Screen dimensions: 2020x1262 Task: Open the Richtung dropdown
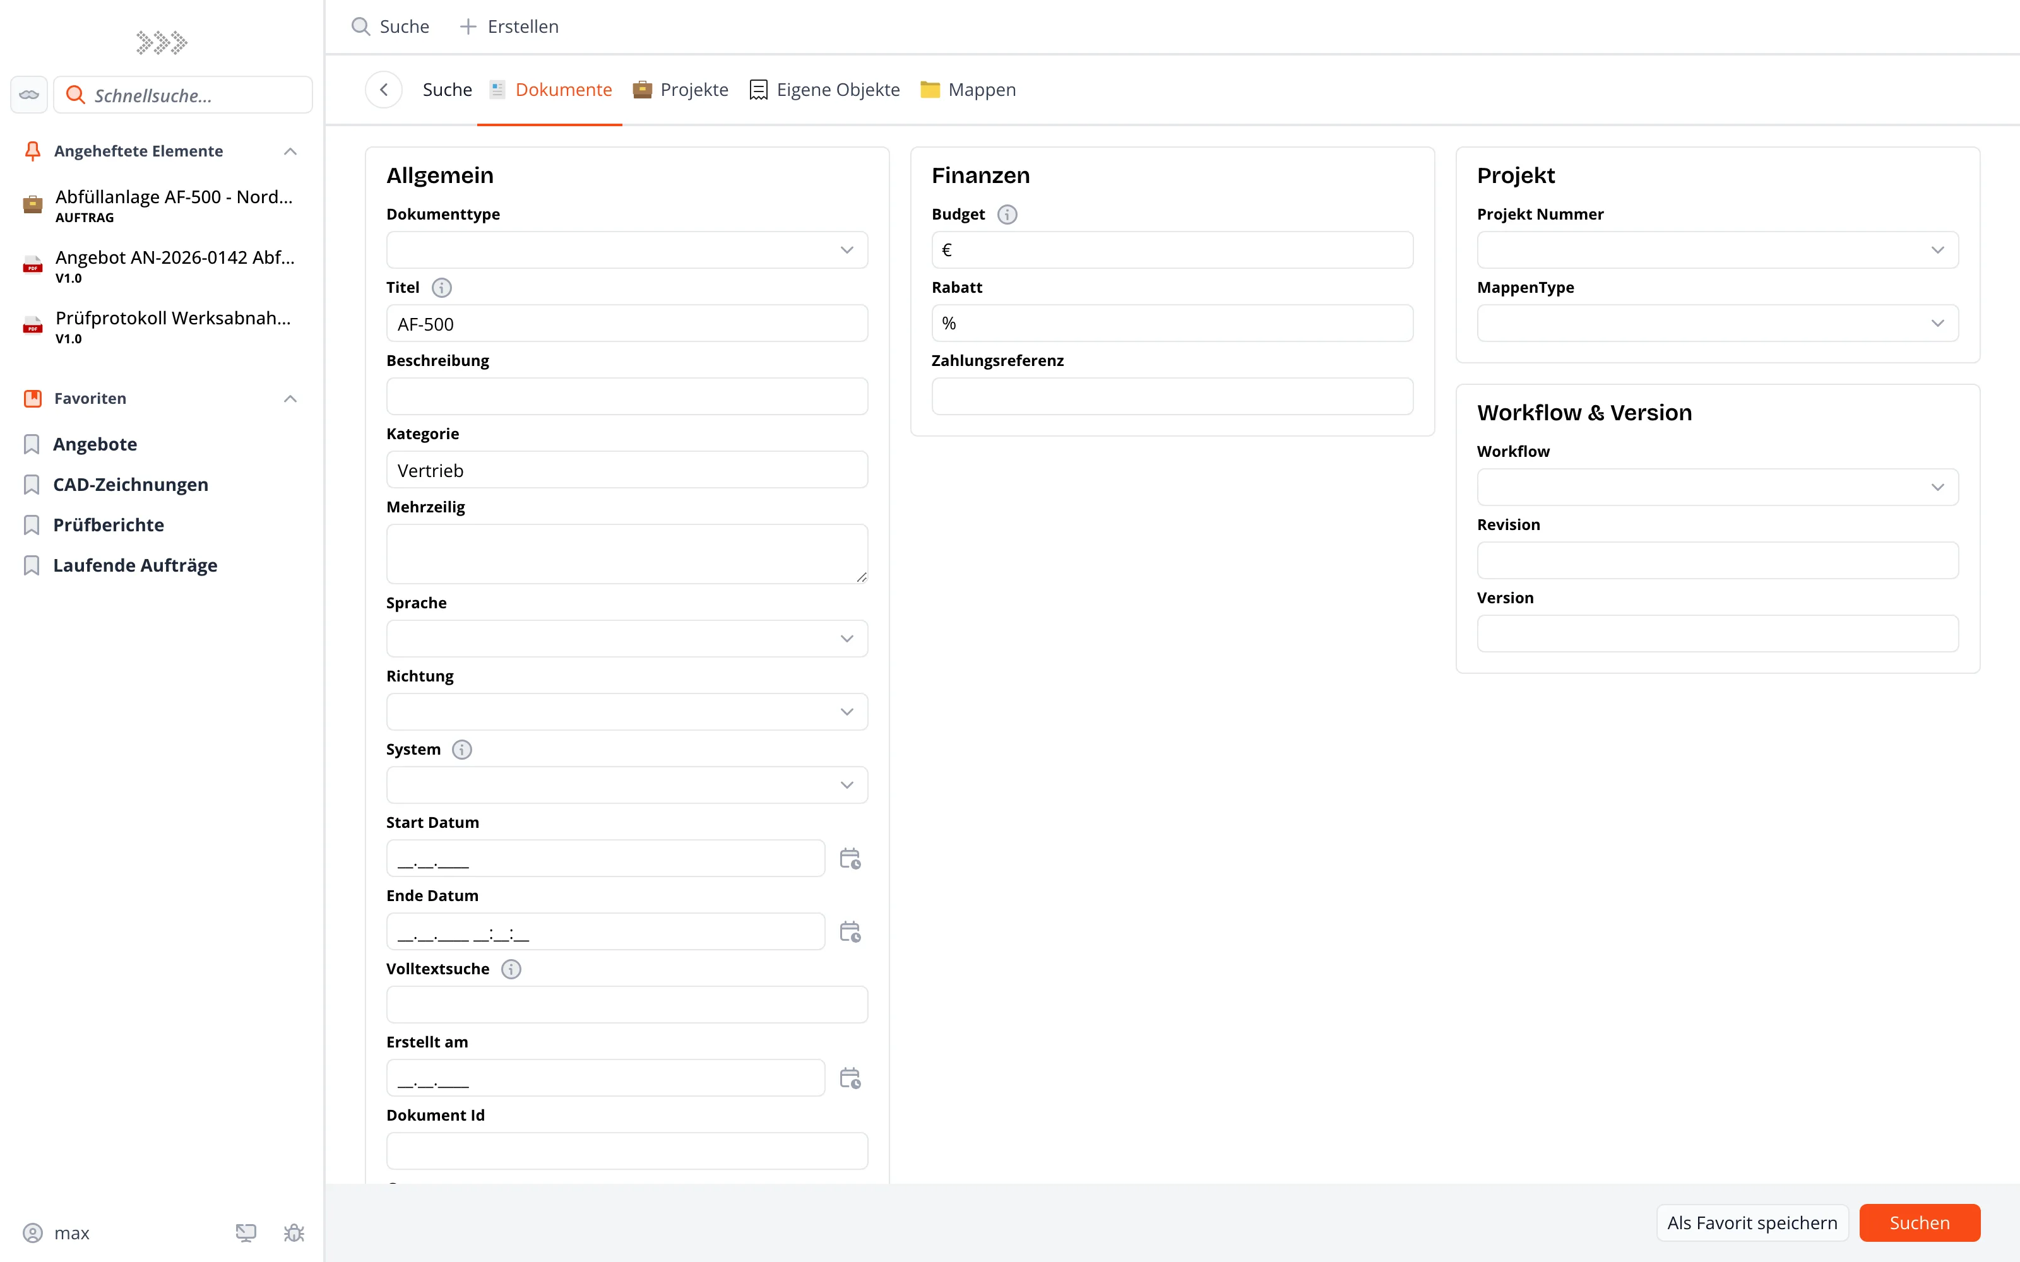pyautogui.click(x=627, y=712)
